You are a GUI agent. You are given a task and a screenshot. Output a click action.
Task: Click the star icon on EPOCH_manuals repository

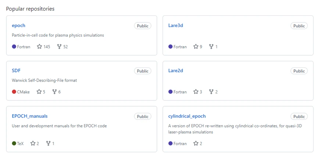coord(33,144)
